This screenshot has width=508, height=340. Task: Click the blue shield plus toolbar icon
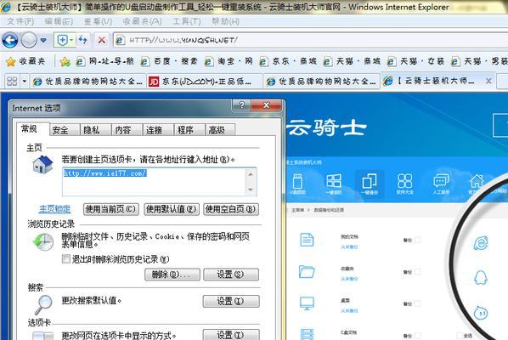[63, 40]
